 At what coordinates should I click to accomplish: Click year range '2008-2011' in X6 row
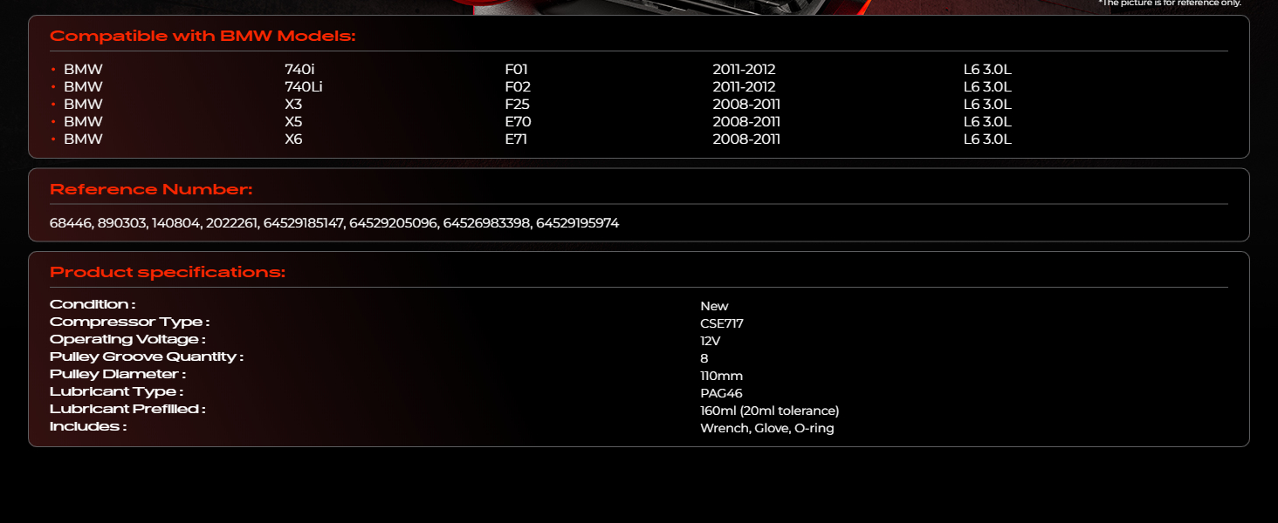(746, 139)
